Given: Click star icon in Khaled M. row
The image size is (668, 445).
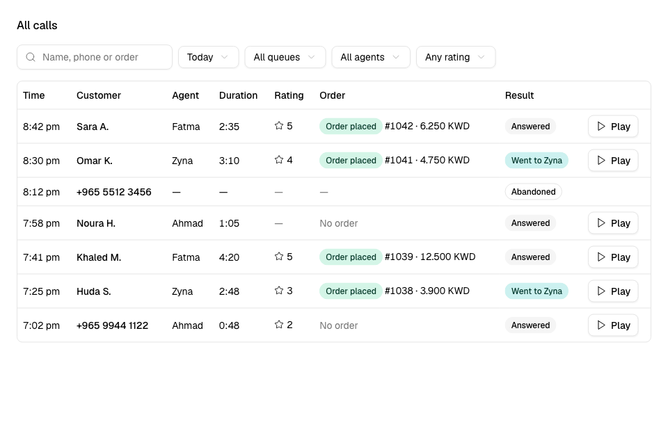Looking at the screenshot, I should [x=279, y=257].
